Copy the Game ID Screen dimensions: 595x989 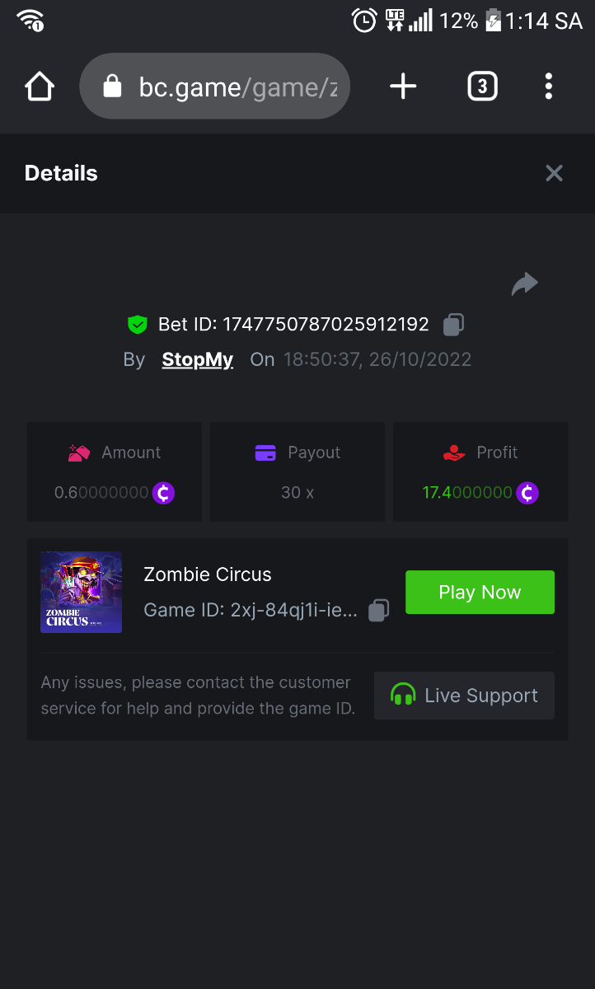378,610
